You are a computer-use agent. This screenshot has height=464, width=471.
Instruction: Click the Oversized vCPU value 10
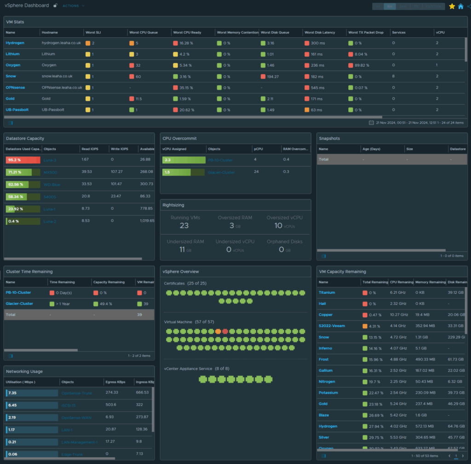[x=278, y=226]
